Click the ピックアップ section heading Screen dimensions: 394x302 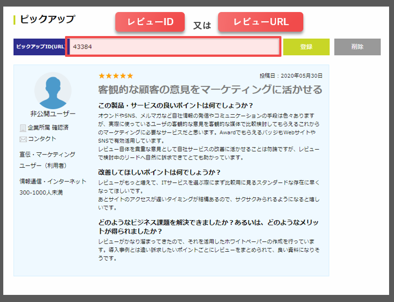(47, 19)
